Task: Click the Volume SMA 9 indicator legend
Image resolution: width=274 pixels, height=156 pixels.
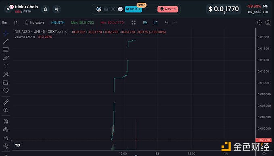Action: pyautogui.click(x=25, y=37)
